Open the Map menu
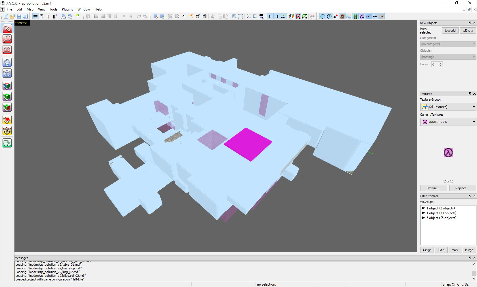The height and width of the screenshot is (287, 477). click(30, 9)
